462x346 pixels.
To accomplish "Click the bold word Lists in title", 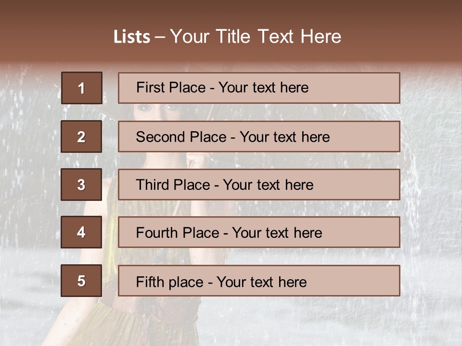I will [x=132, y=37].
